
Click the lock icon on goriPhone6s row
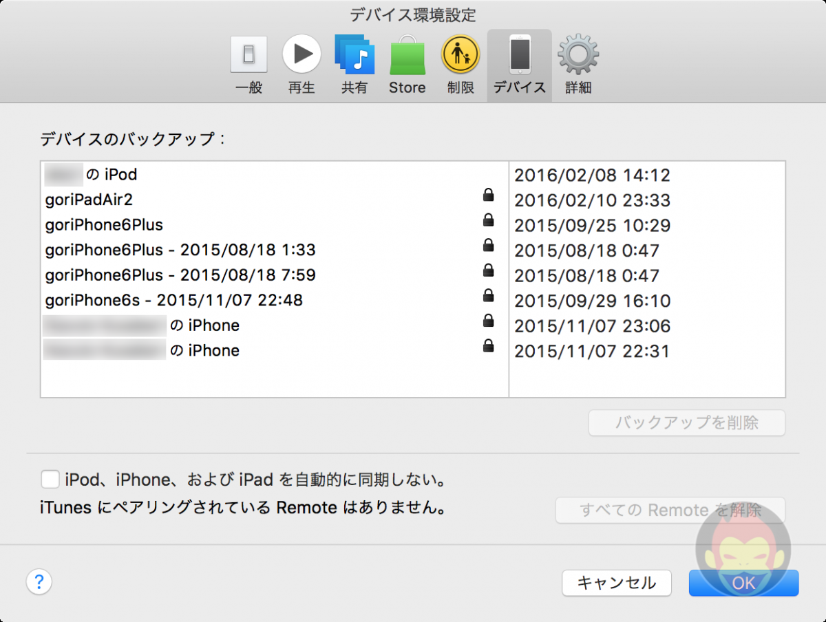488,295
